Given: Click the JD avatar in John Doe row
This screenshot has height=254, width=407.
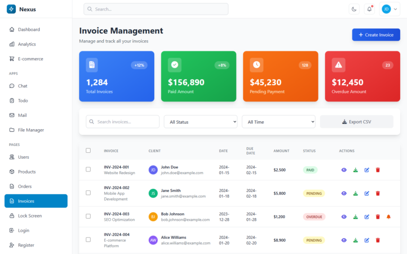Looking at the screenshot, I should pos(153,170).
